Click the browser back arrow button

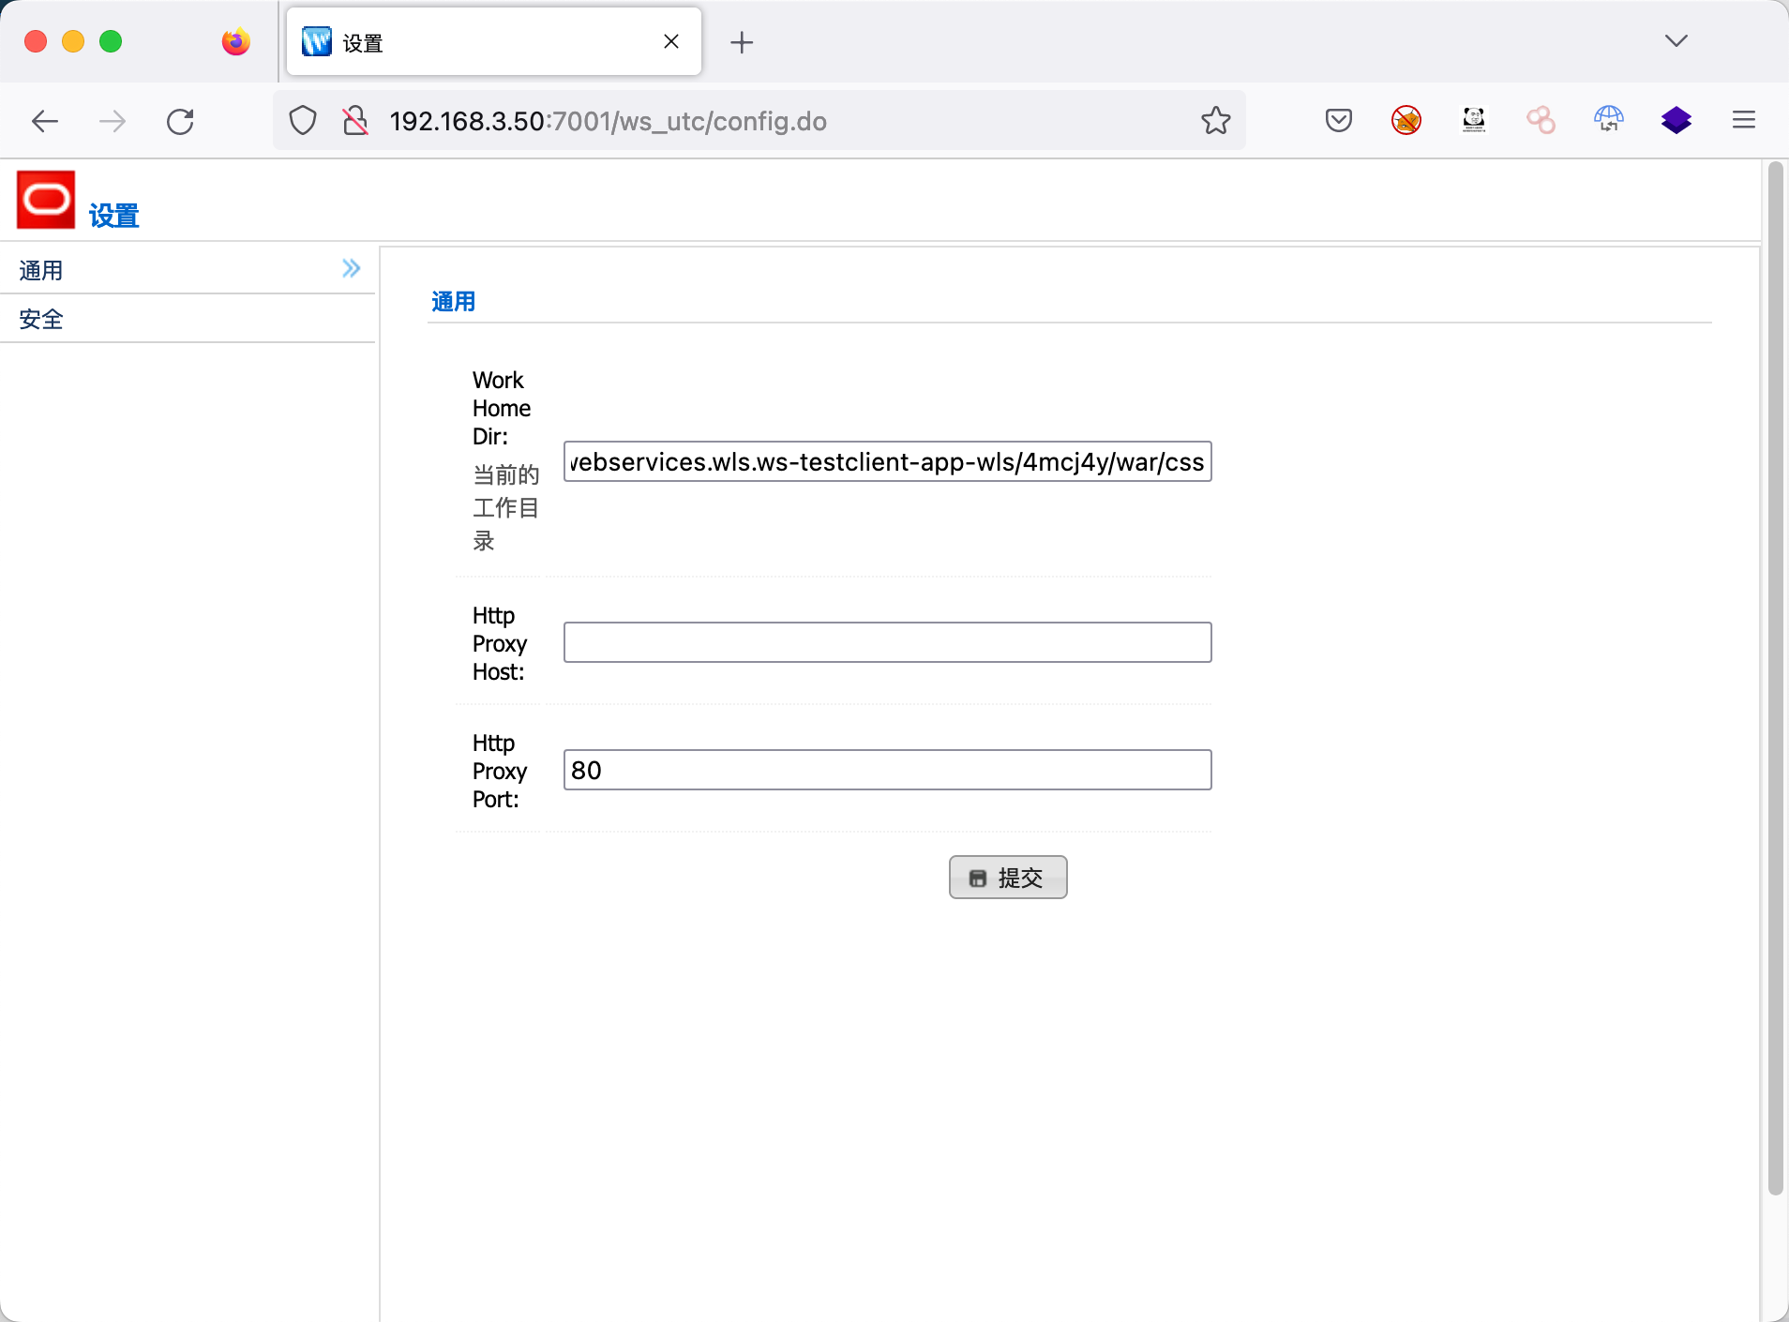(45, 121)
